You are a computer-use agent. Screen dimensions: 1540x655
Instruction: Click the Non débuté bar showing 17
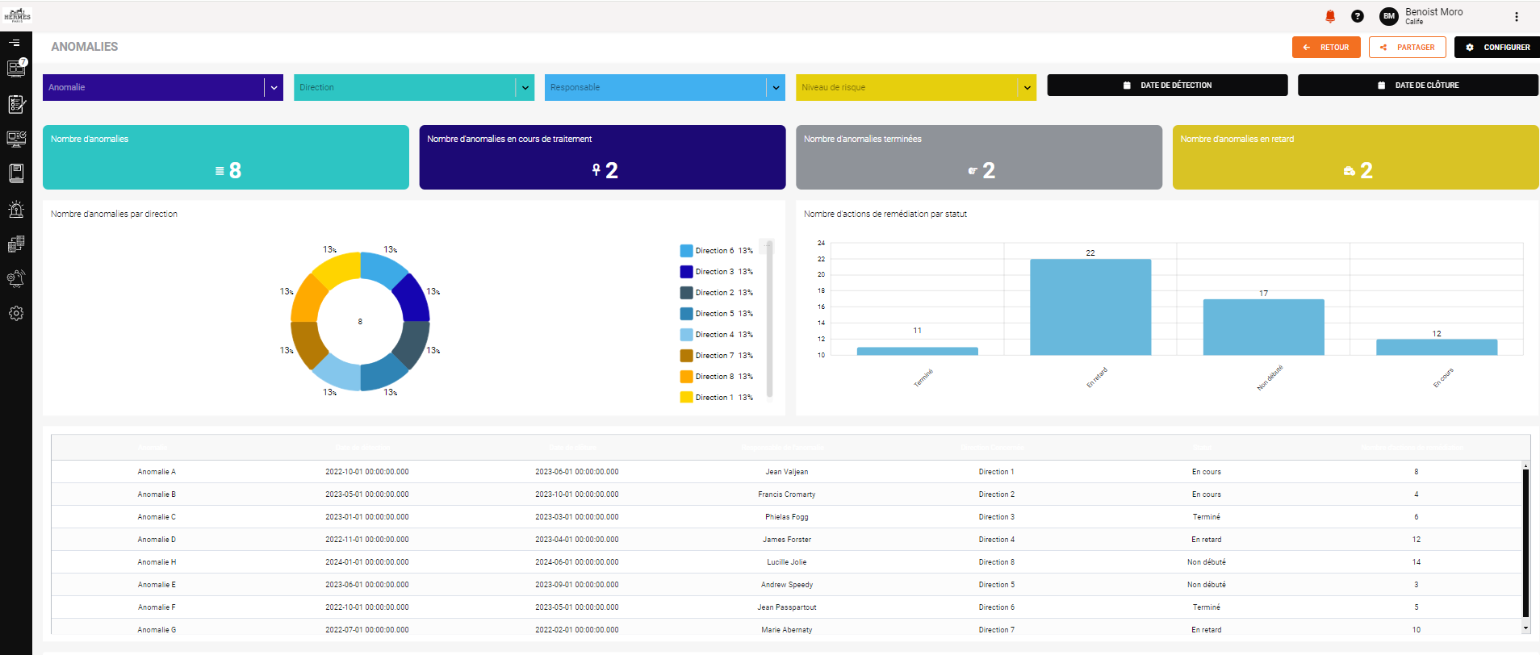1264,327
